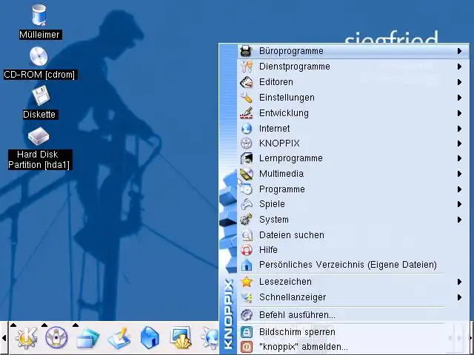Click the gears icon beside System
Screen dimensions: 474x355
point(247,220)
